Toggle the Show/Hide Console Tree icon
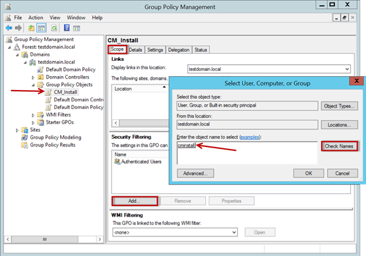Viewport: 366px width, 256px height. 42,29
